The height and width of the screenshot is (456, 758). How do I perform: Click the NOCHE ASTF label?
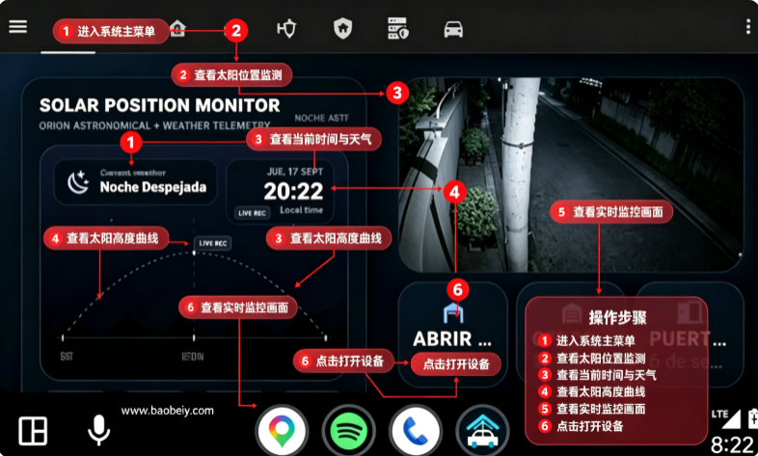pos(321,118)
